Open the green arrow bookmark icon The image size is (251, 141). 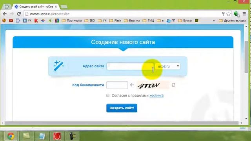tap(50, 20)
